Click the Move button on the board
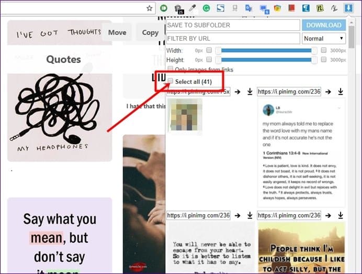Viewport: 362px width, 274px height. (x=117, y=32)
